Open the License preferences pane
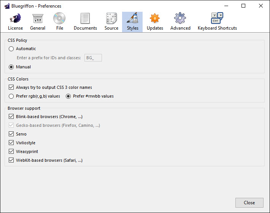The width and height of the screenshot is (270, 213). pyautogui.click(x=15, y=22)
